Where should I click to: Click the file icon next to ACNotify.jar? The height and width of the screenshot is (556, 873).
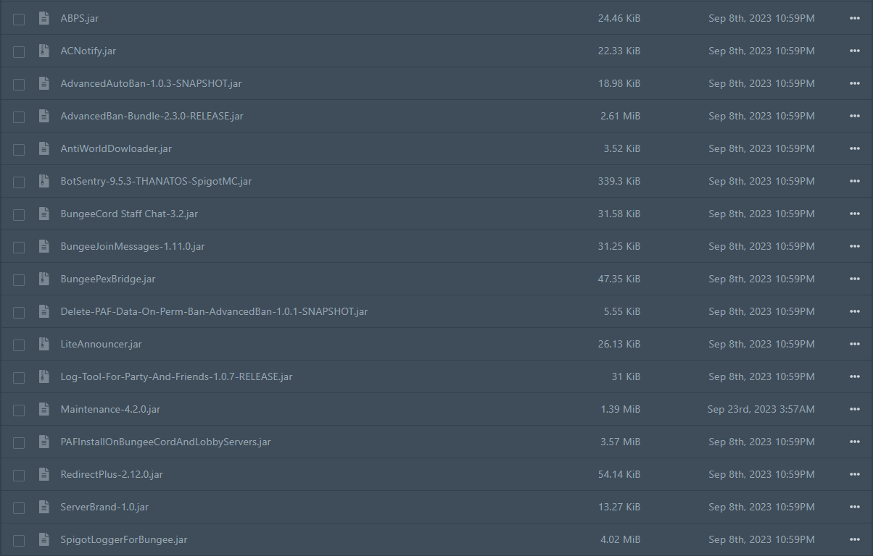point(44,51)
